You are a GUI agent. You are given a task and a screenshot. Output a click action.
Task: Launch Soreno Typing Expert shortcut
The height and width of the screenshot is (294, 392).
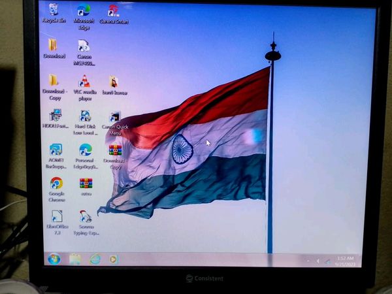pos(85,216)
